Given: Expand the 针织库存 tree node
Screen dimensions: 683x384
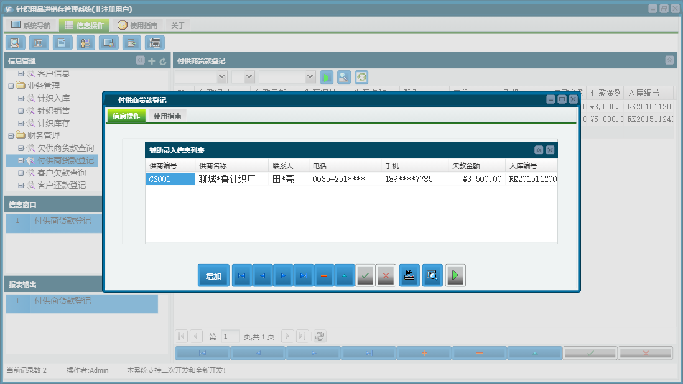Looking at the screenshot, I should pos(21,123).
